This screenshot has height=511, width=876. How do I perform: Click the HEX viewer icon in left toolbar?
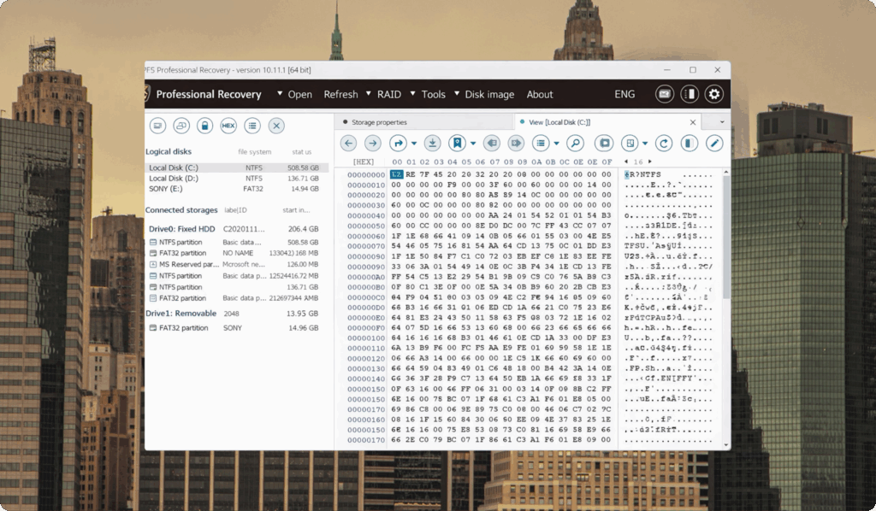click(x=228, y=126)
